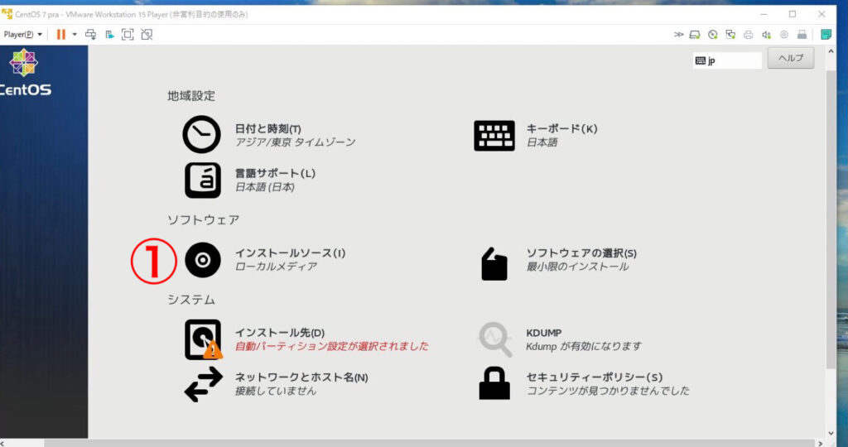Click Kdump が有効になります text
Viewport: 848px width, 447px height.
click(x=584, y=347)
